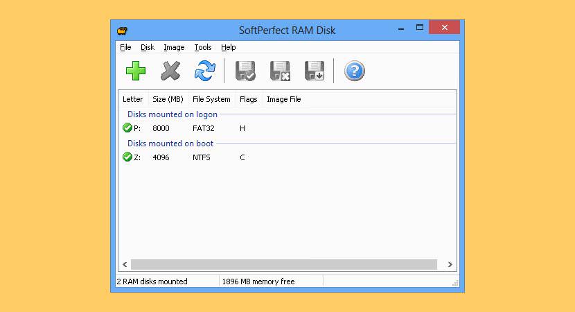Close the SoftPerfect RAM Disk window
This screenshot has height=312, width=575.
point(445,27)
